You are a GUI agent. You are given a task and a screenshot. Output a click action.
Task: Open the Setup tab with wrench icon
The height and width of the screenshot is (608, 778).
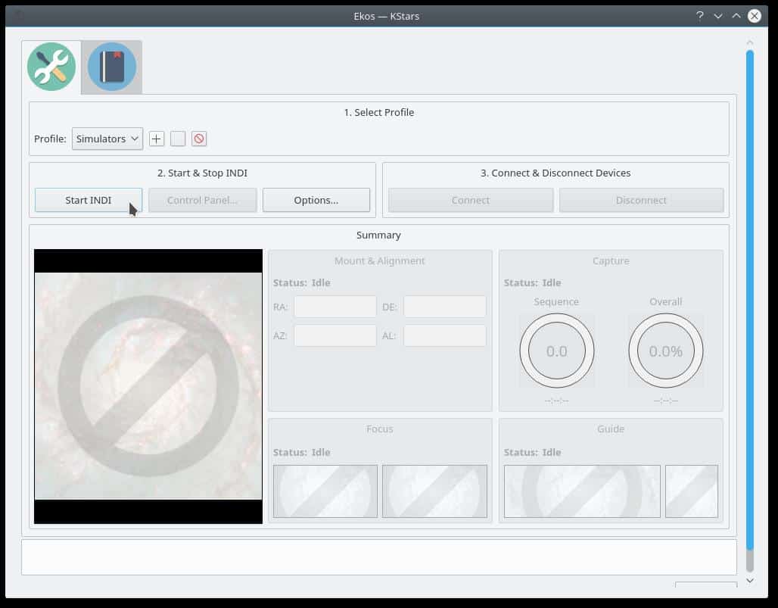pos(51,67)
